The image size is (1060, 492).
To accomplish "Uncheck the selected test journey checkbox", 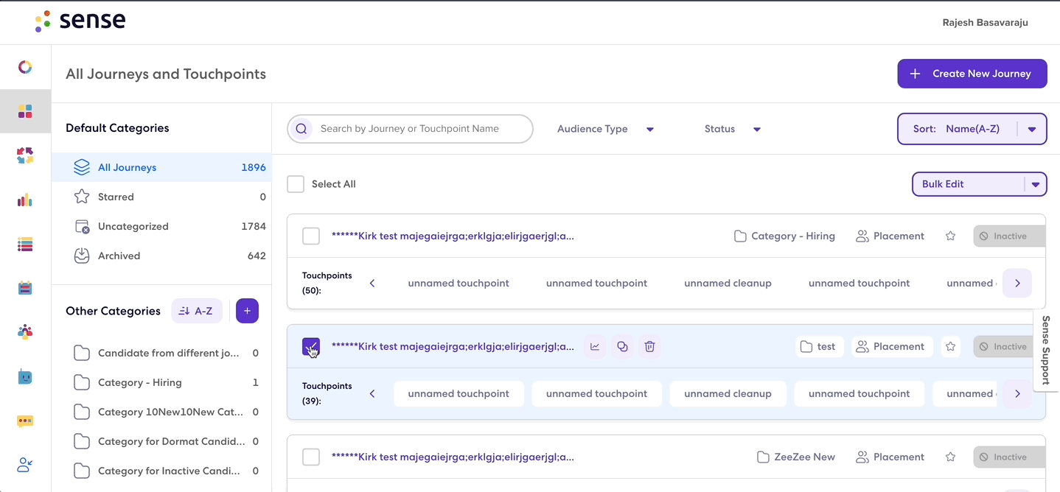I will pyautogui.click(x=311, y=347).
